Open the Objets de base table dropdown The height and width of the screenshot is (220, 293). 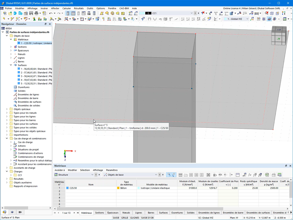156,175
